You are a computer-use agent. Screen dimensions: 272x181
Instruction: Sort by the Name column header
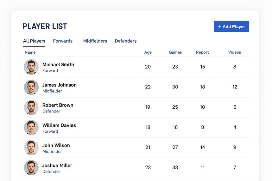(x=30, y=52)
